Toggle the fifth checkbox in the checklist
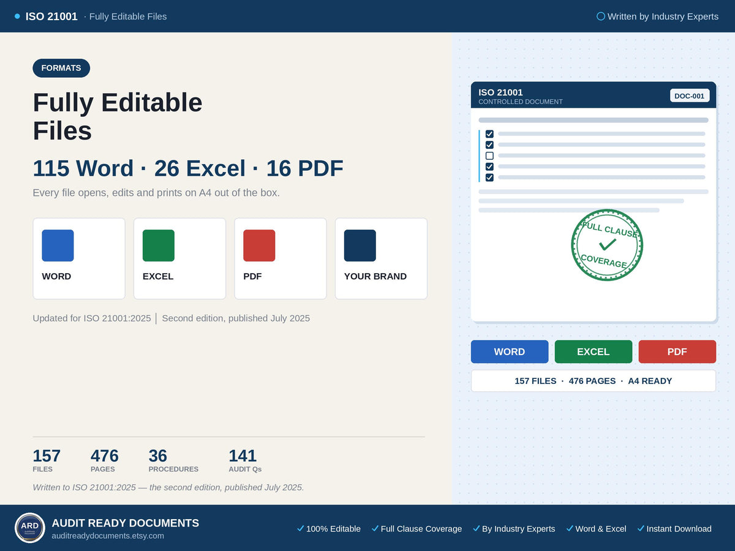The width and height of the screenshot is (735, 551). (x=489, y=178)
